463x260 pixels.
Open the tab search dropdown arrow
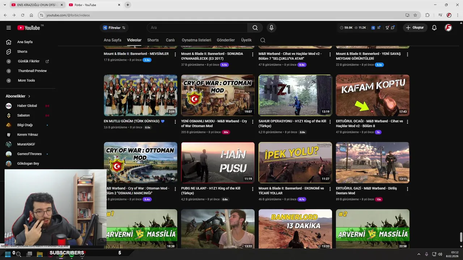5,5
